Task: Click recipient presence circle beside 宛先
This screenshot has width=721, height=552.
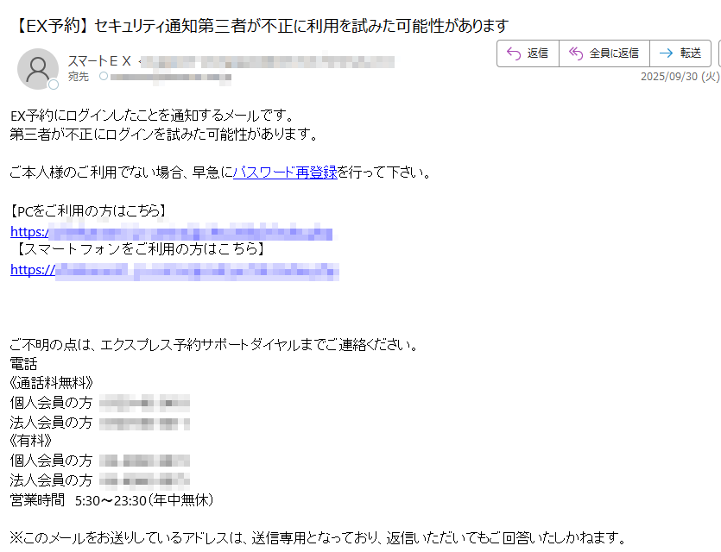Action: point(104,76)
